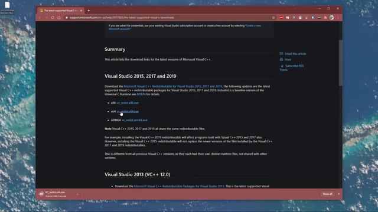
Task: View site info via the padlock icon
Action: point(67,18)
